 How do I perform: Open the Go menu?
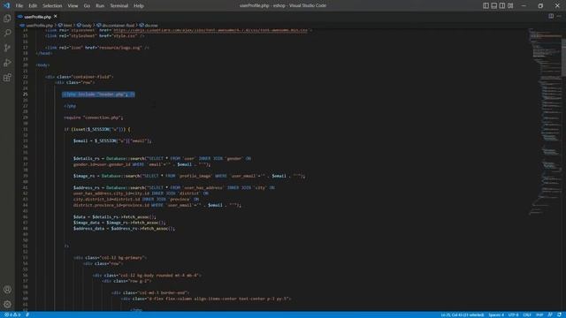[87, 6]
